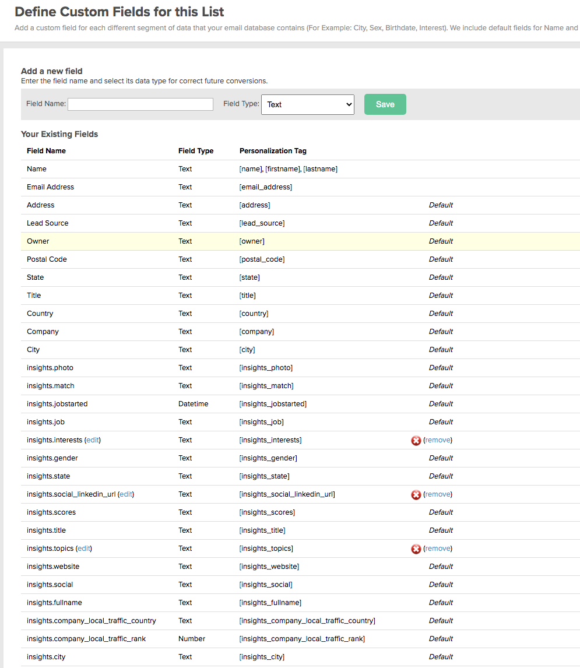Focus the Field Name text input
Image resolution: width=580 pixels, height=668 pixels.
click(x=140, y=104)
